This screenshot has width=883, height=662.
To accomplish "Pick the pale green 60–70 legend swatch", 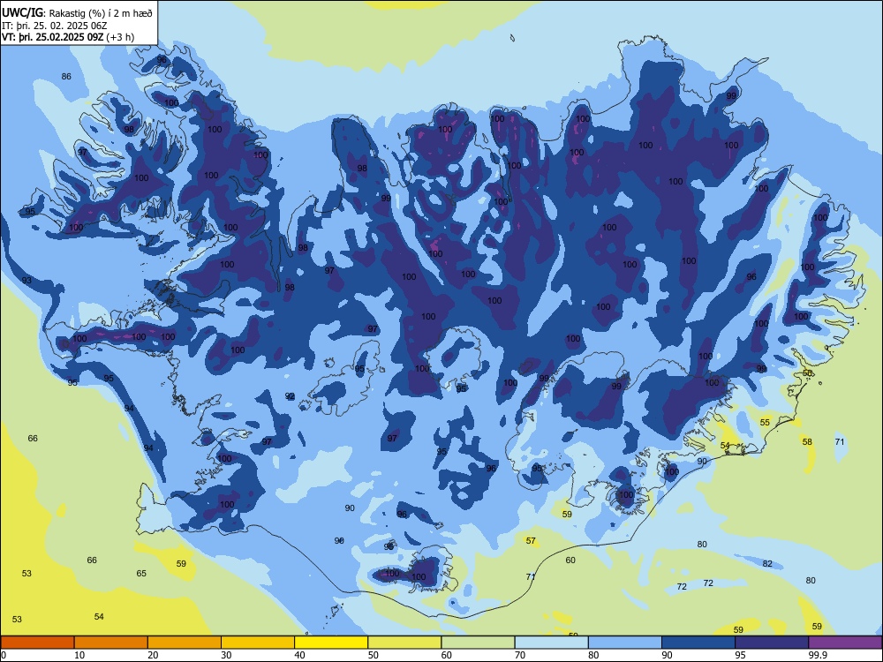I will point(478,643).
